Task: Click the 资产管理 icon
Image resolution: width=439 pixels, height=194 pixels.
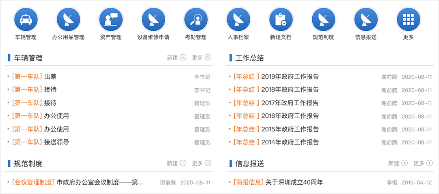Action: pyautogui.click(x=111, y=19)
